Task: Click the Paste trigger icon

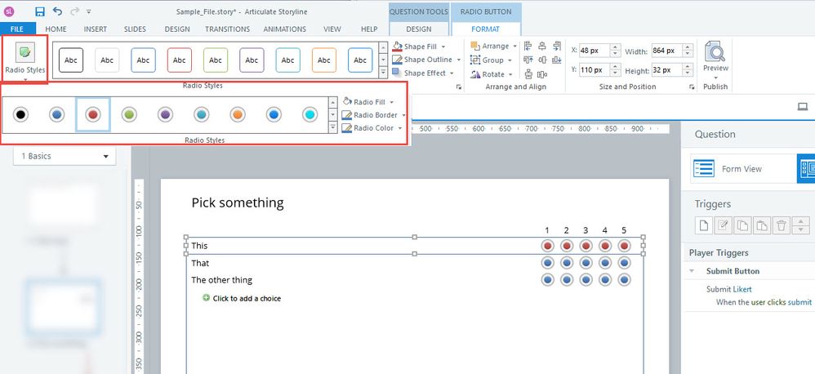Action: pos(763,225)
